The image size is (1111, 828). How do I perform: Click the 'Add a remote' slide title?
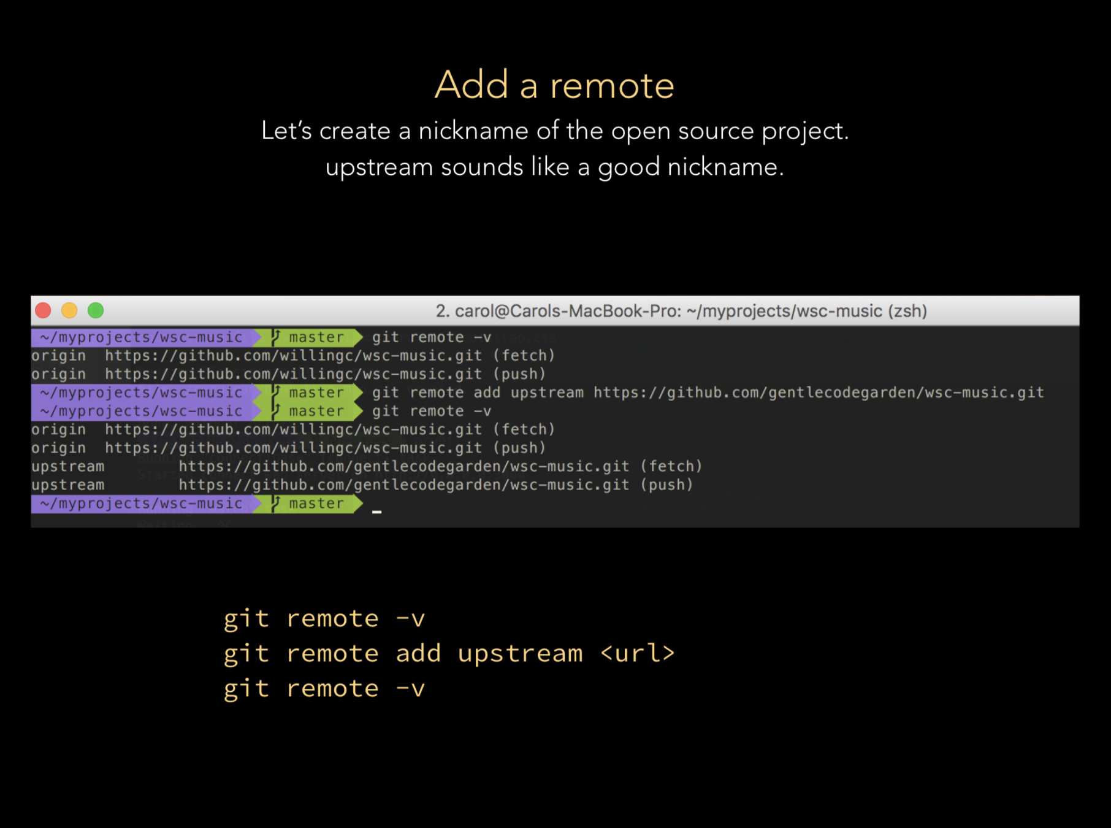pos(554,85)
